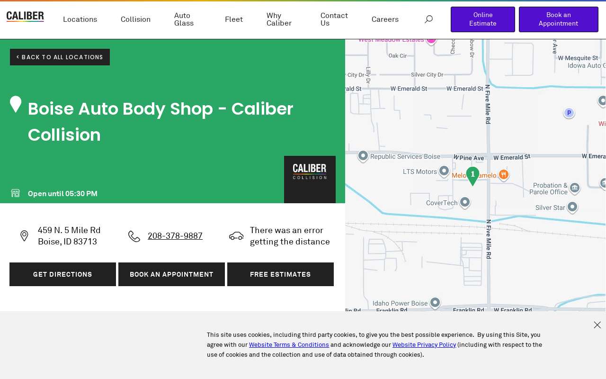
Task: Open the Website Terms & Conditions link
Action: click(289, 345)
